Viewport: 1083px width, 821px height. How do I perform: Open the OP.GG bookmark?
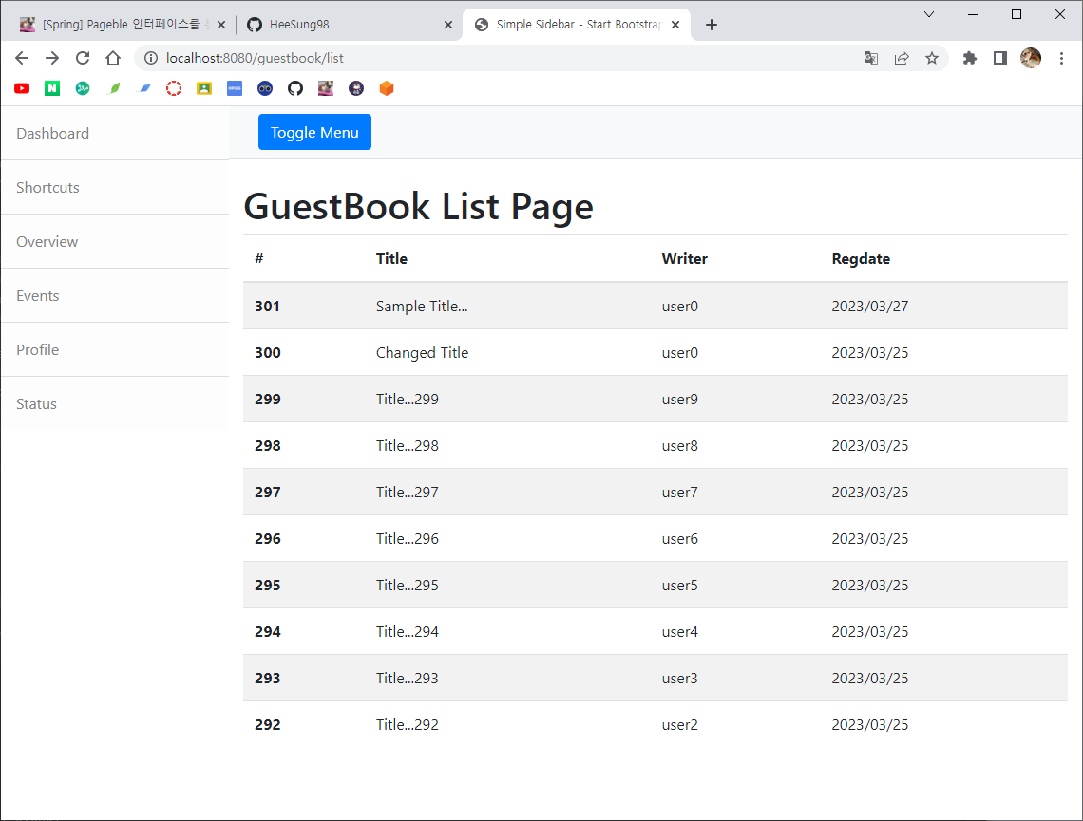click(x=235, y=88)
